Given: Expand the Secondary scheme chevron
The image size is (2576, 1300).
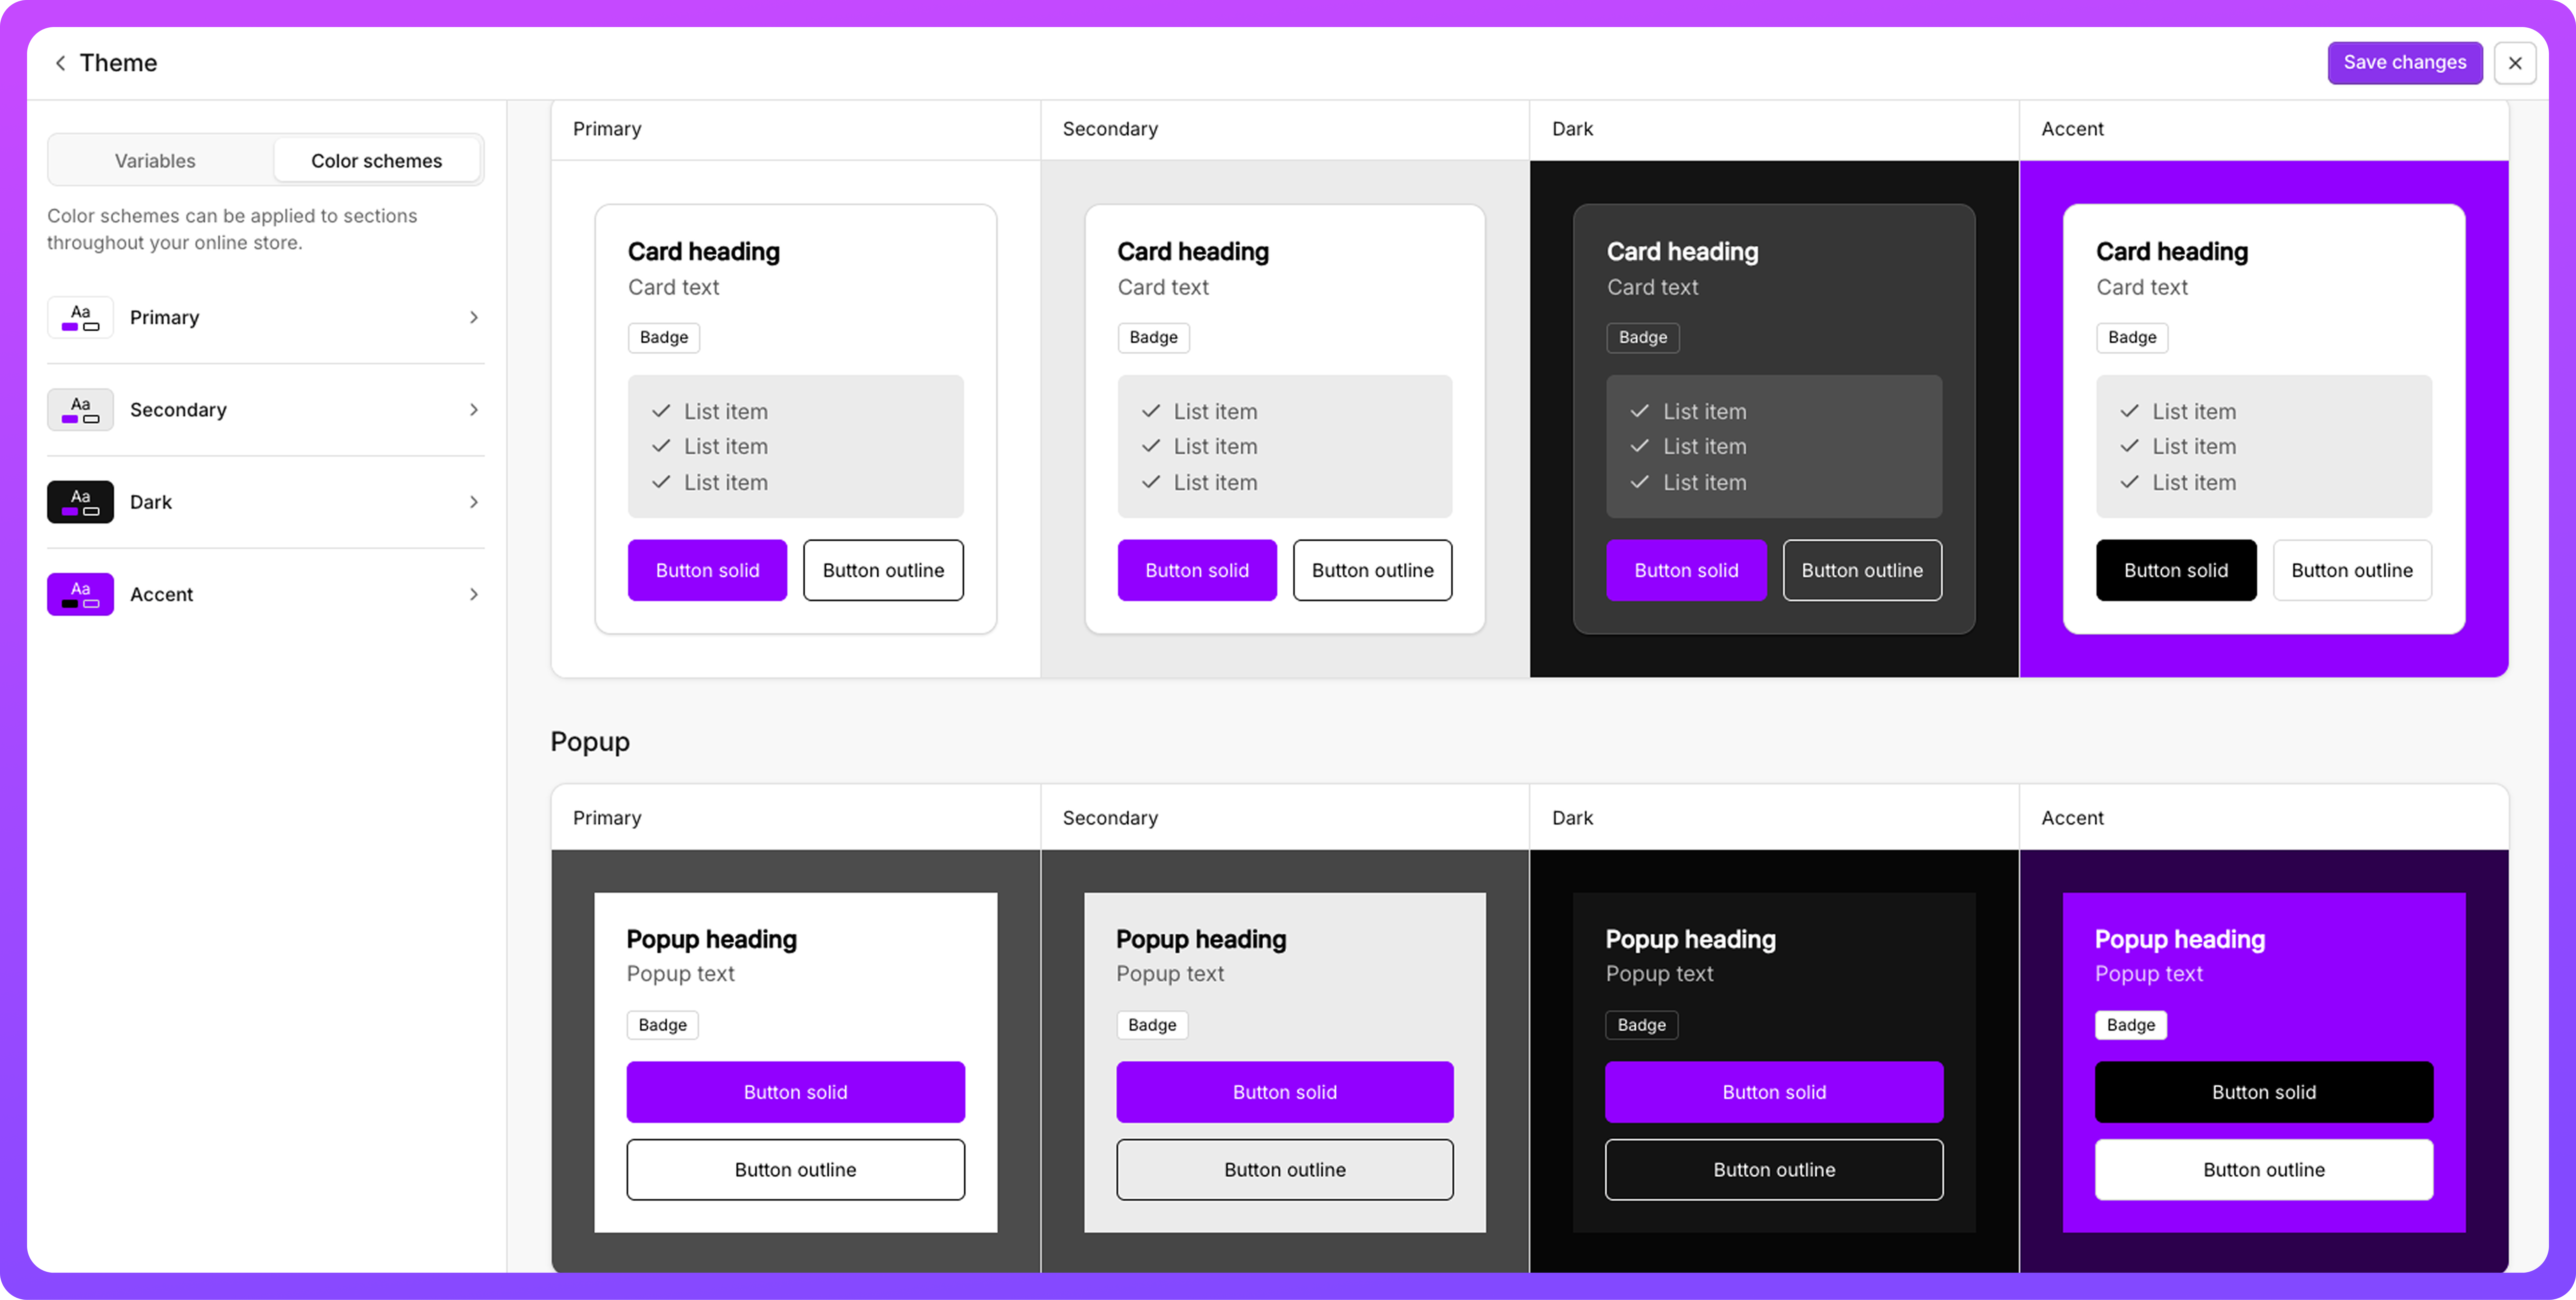Looking at the screenshot, I should [474, 410].
